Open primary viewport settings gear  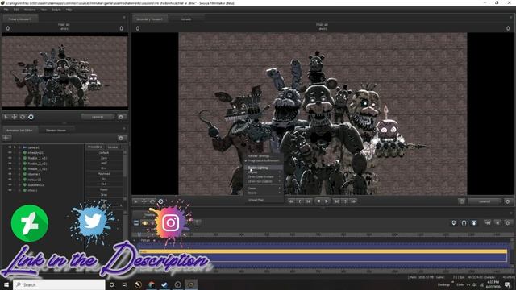click(x=121, y=117)
